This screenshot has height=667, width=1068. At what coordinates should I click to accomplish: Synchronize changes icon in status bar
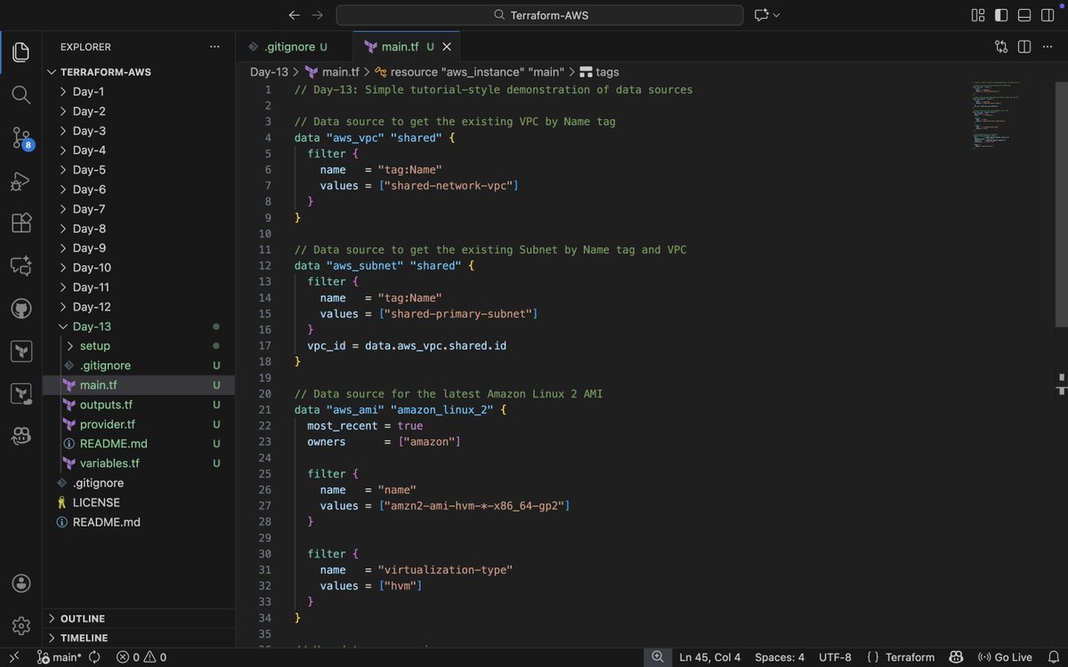(94, 657)
